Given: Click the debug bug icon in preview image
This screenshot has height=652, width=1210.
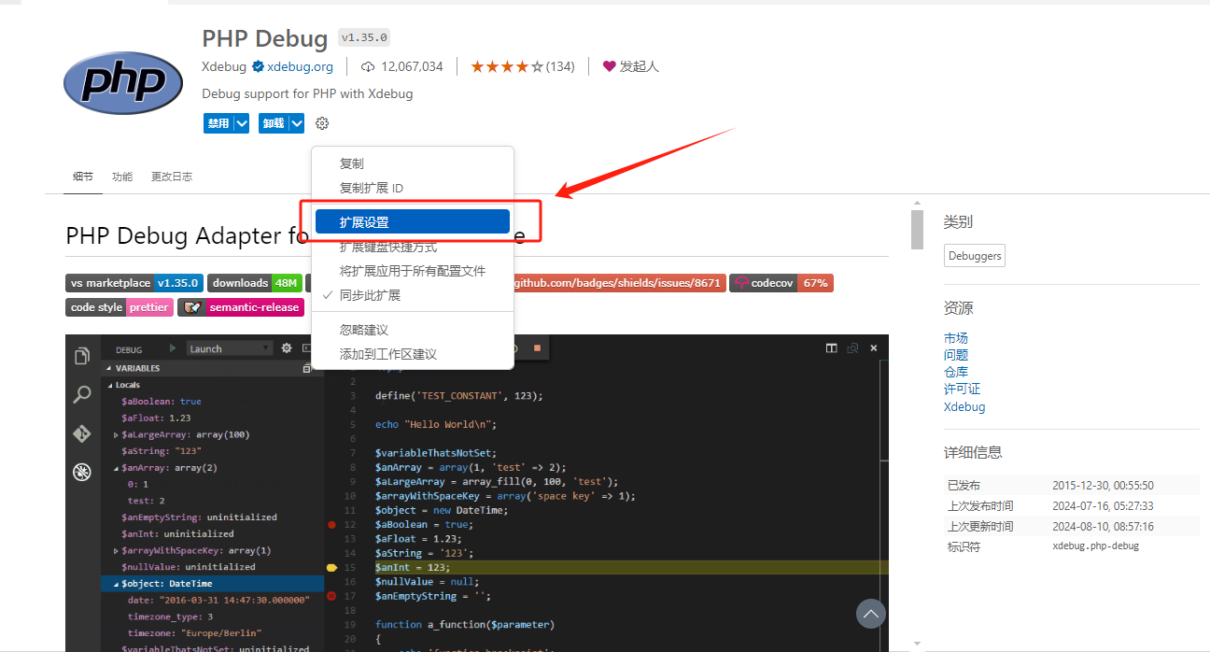Looking at the screenshot, I should pyautogui.click(x=82, y=472).
